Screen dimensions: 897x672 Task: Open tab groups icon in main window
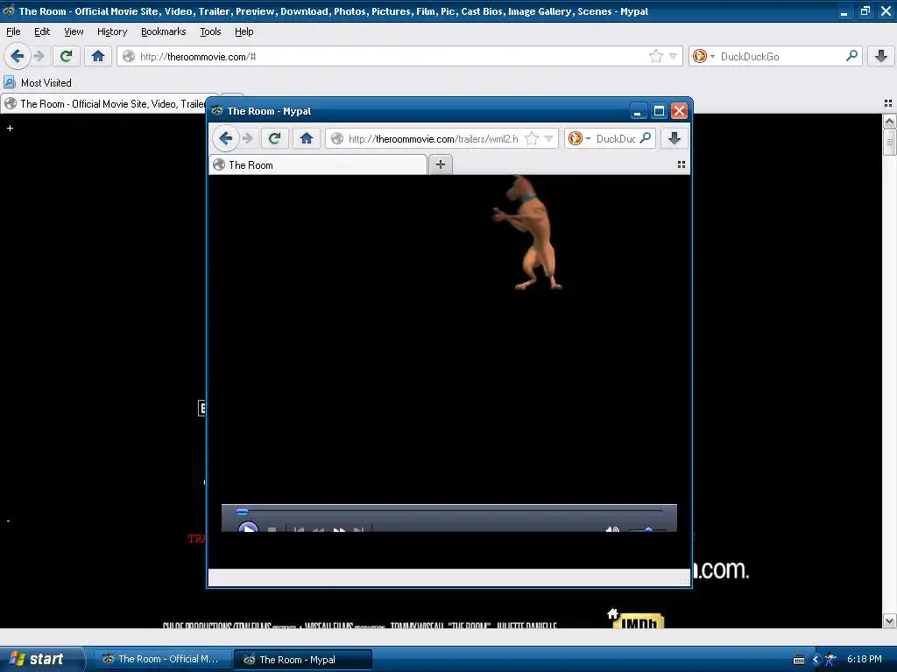click(888, 103)
